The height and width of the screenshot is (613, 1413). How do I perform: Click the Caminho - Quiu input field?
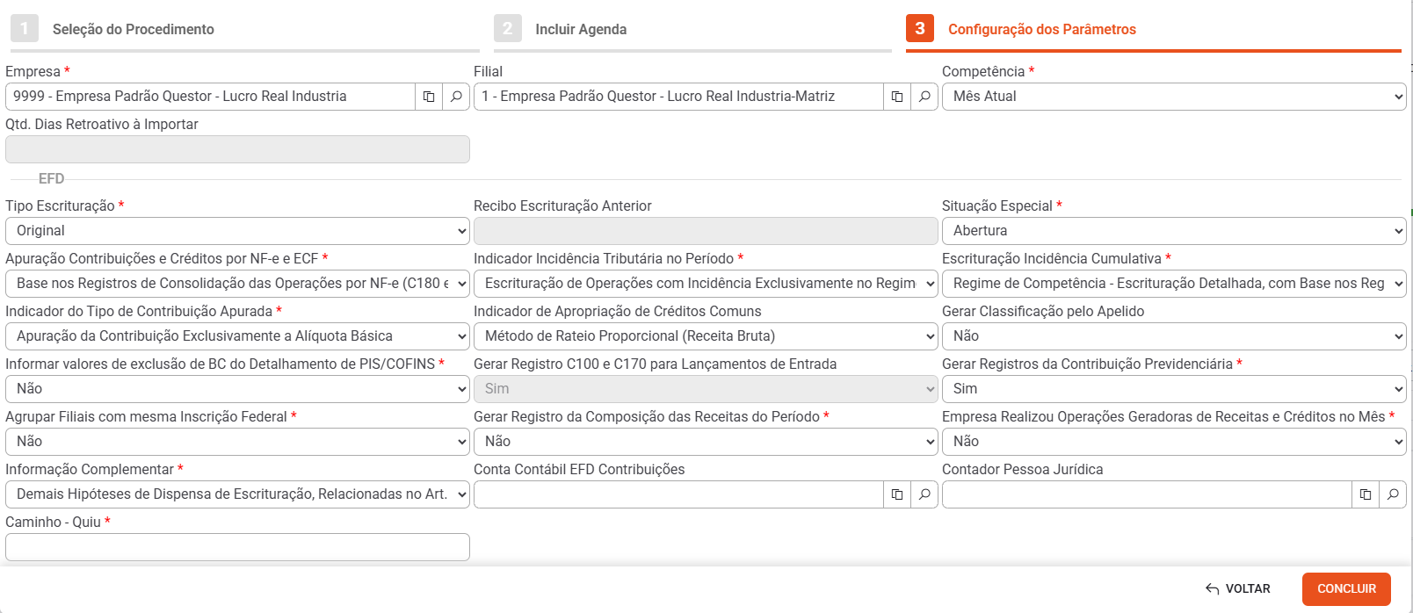pos(237,547)
